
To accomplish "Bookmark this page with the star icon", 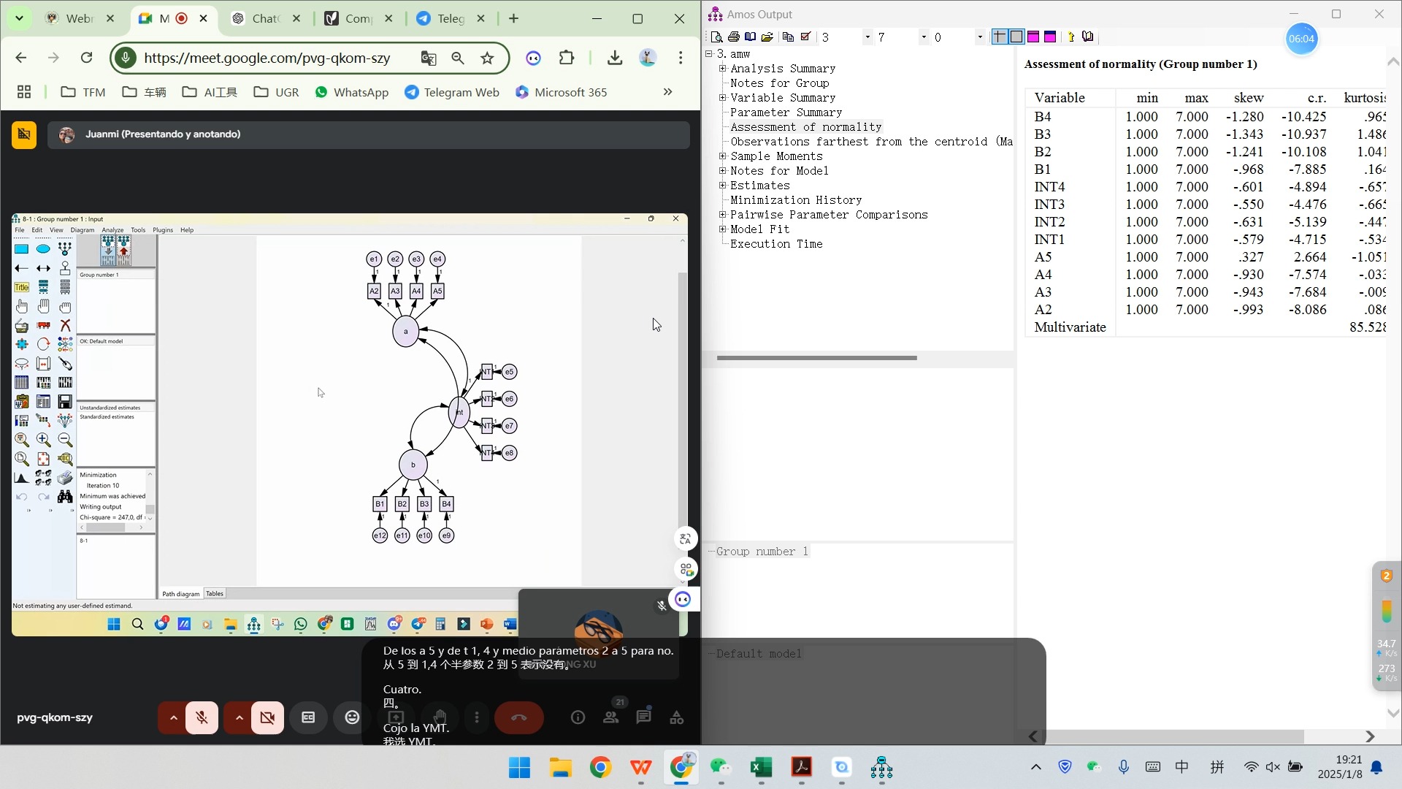I will coord(487,58).
